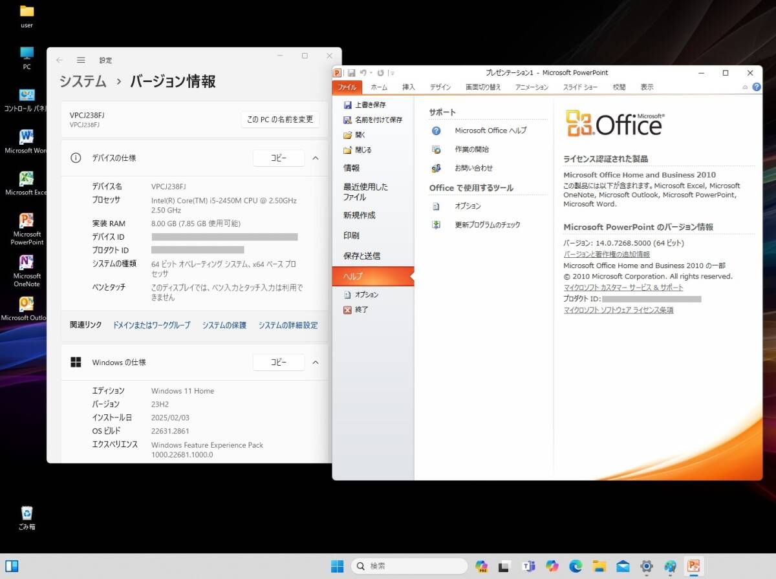Select the Microsoft Word desktop shortcut
Image resolution: width=776 pixels, height=579 pixels.
27,142
